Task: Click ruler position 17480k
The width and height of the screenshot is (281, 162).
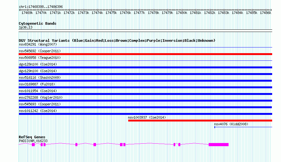Action: click(182, 13)
